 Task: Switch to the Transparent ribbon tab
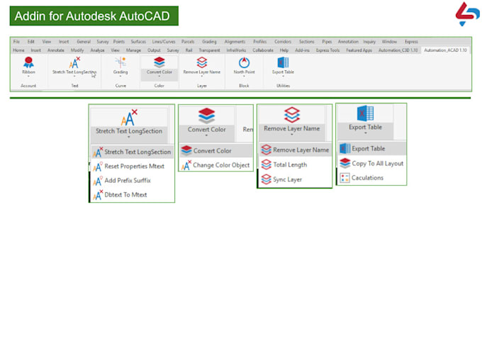[209, 50]
